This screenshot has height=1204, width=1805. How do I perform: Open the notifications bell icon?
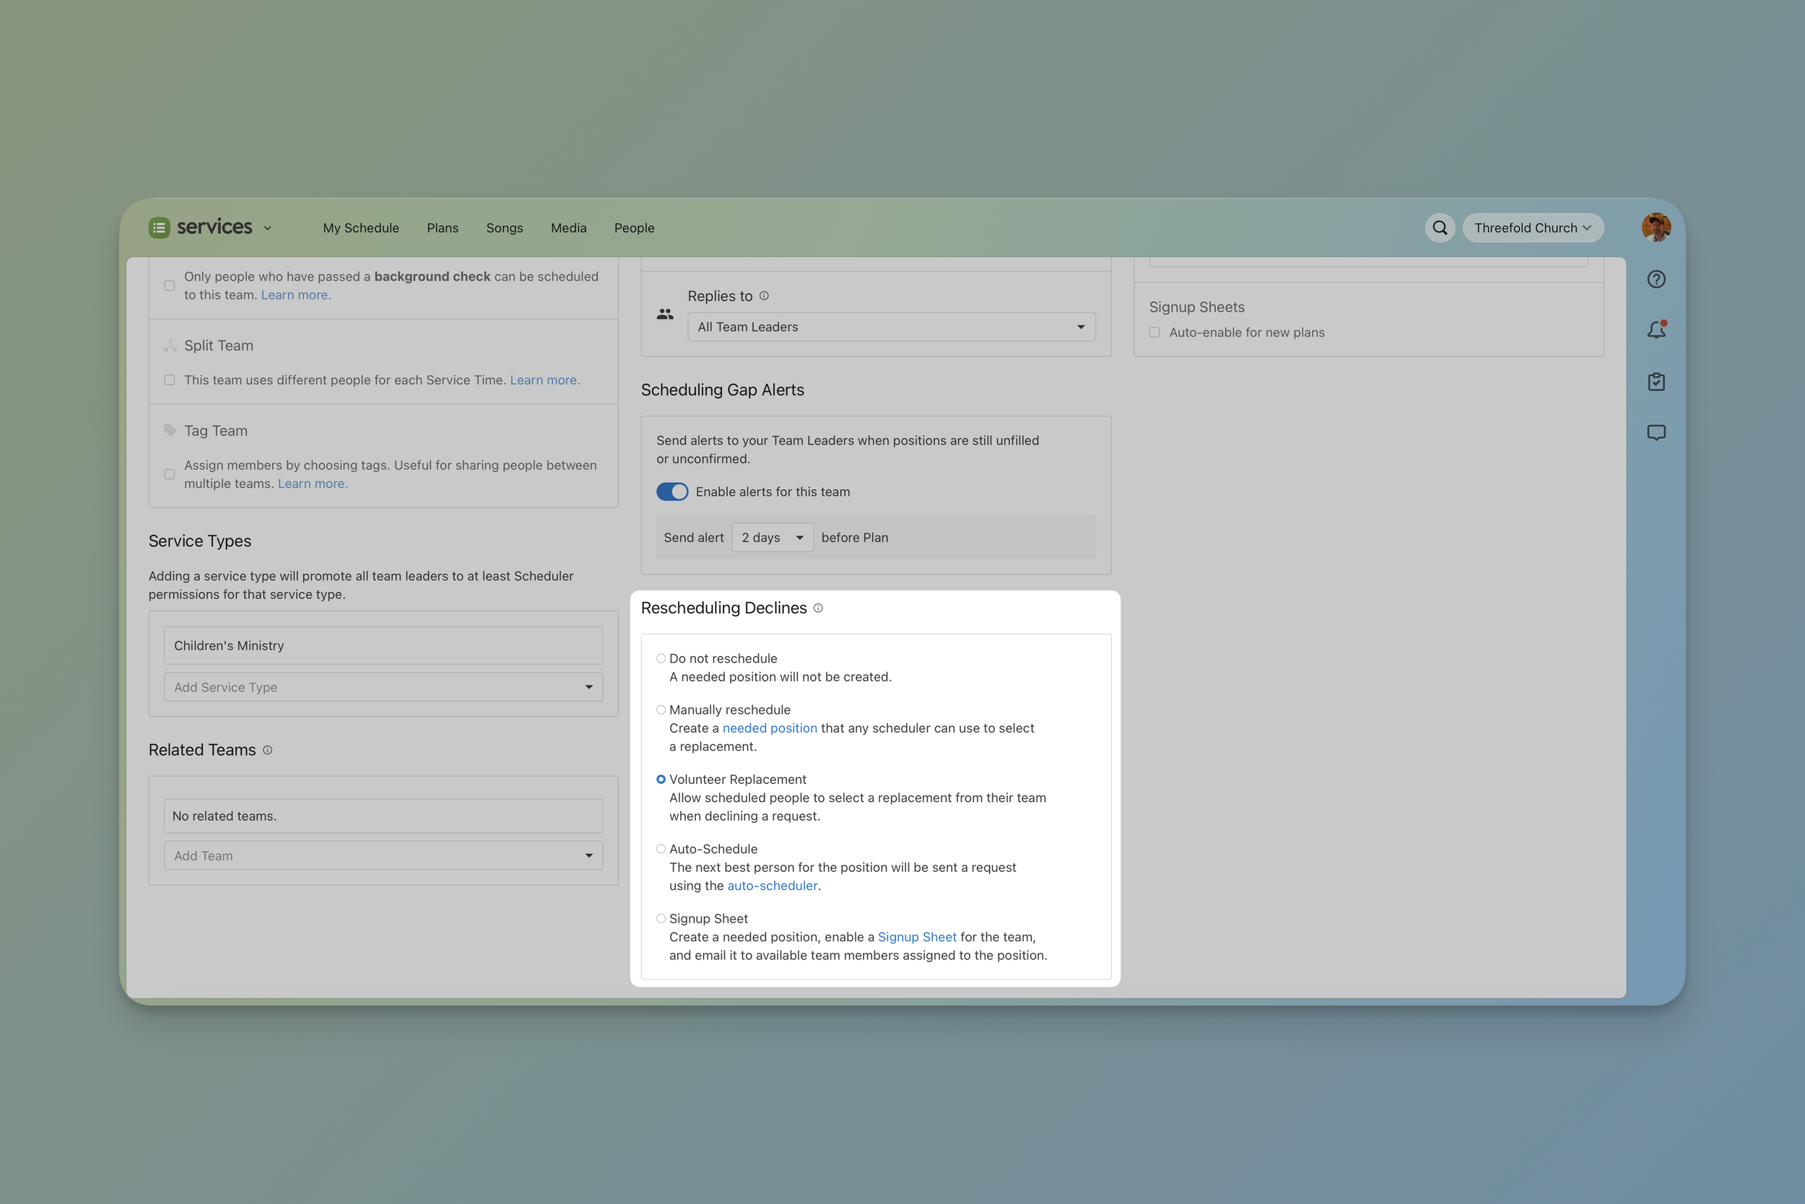[1657, 329]
